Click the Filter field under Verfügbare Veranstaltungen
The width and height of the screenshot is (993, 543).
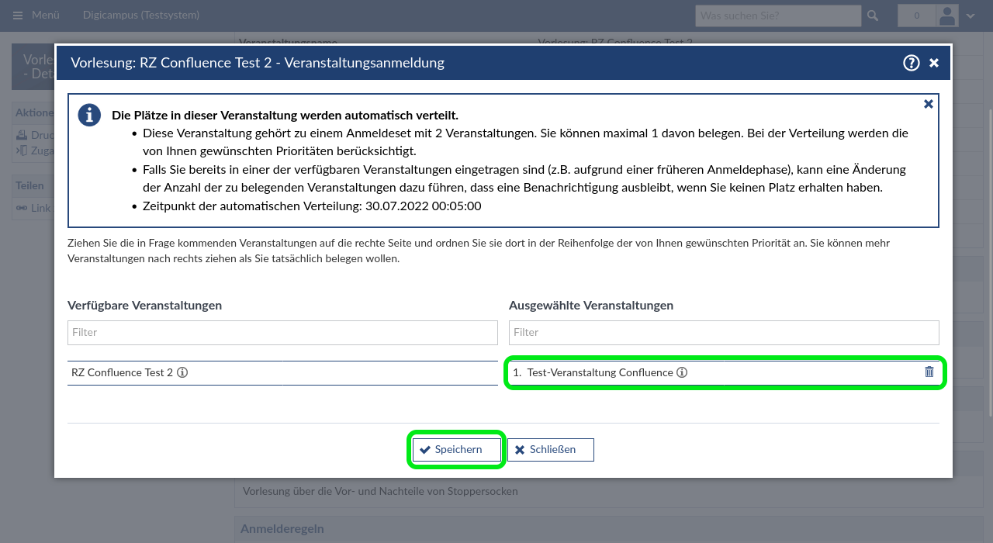pyautogui.click(x=282, y=333)
